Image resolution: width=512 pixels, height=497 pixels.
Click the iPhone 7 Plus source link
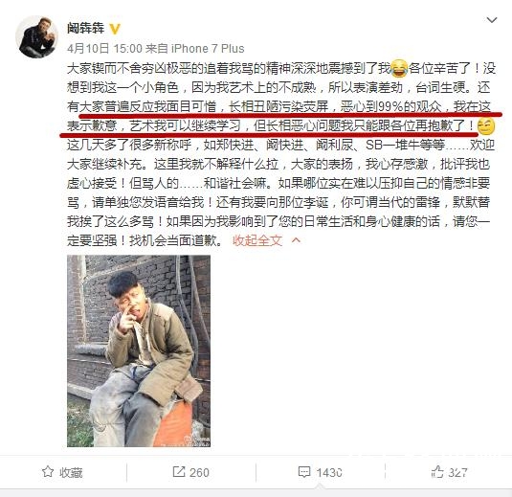[x=208, y=49]
